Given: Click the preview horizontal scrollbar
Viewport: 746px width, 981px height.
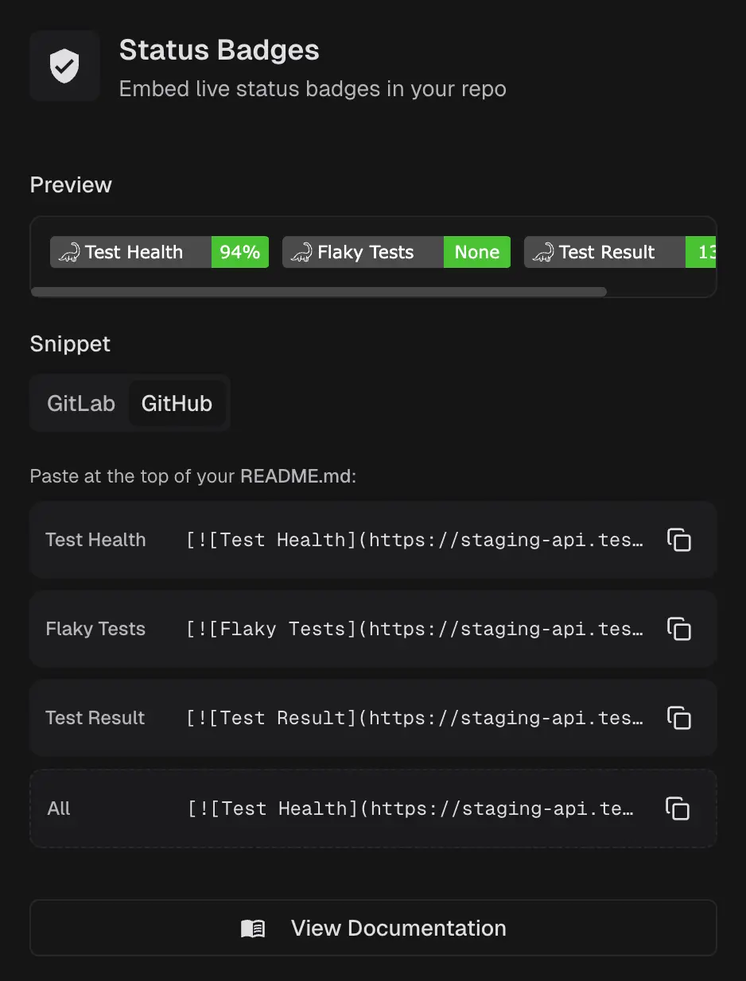Looking at the screenshot, I should 318,292.
